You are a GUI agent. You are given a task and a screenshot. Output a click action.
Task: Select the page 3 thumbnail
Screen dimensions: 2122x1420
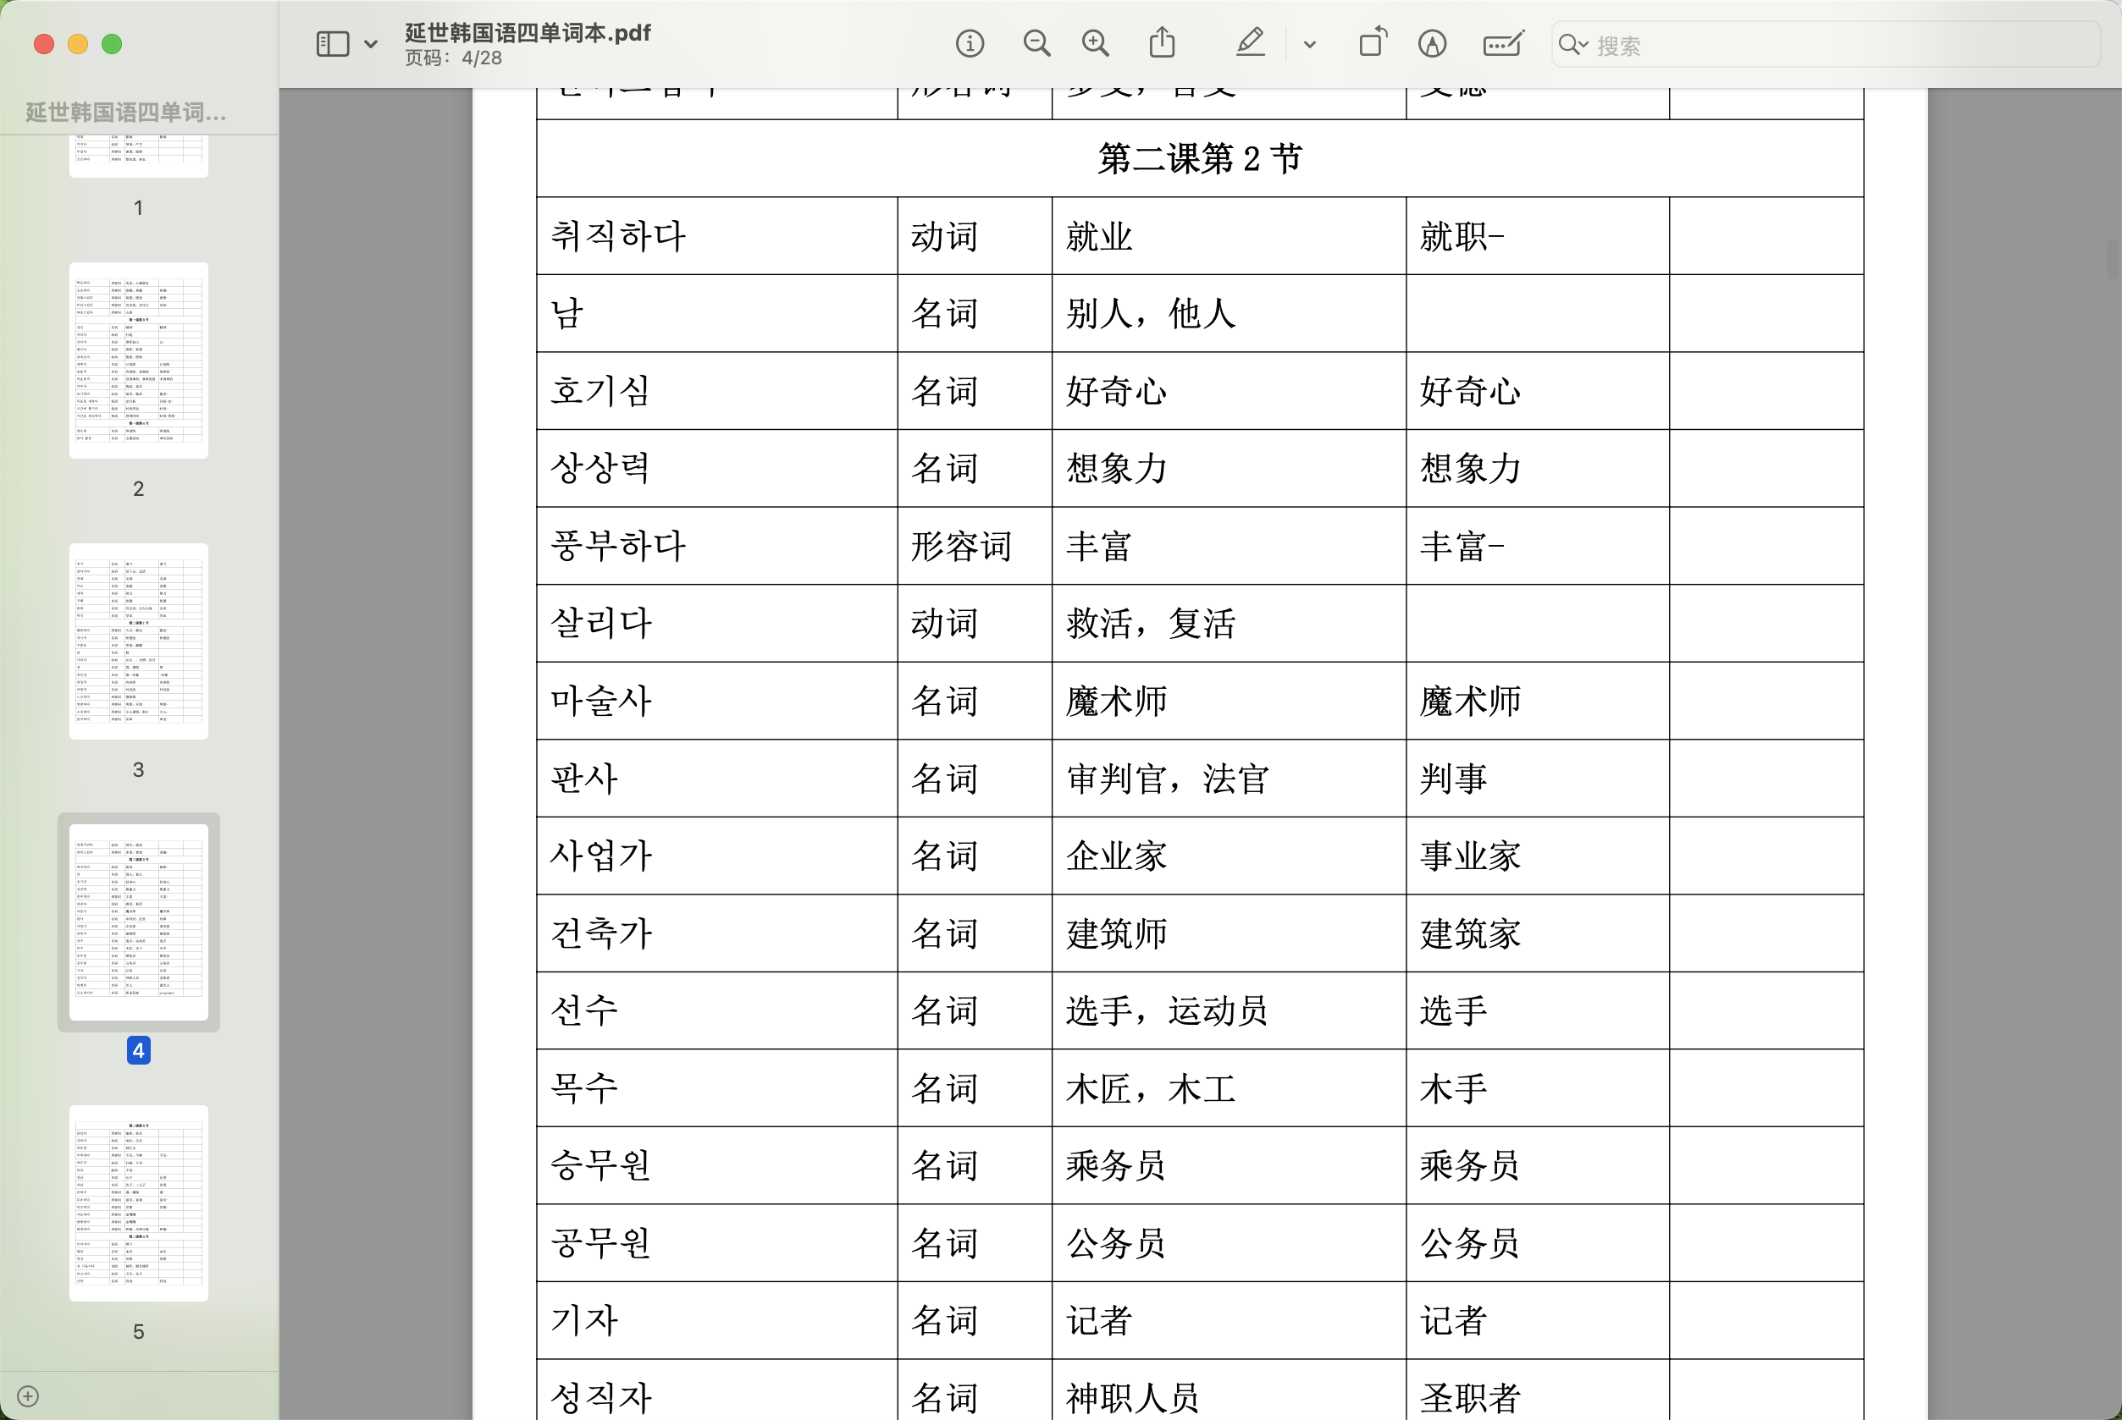click(x=139, y=641)
